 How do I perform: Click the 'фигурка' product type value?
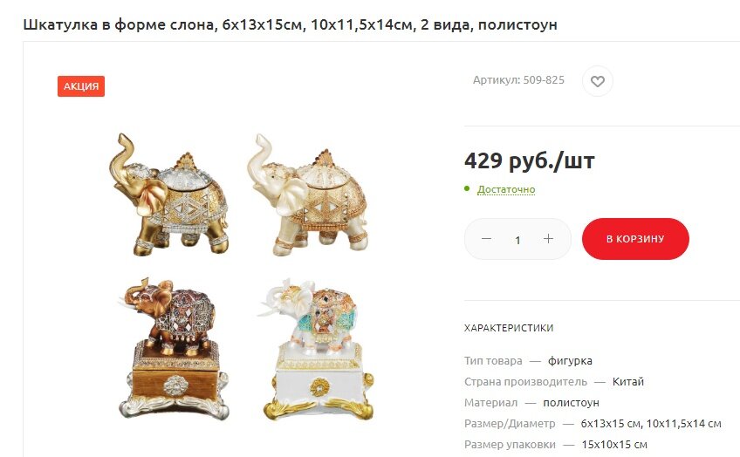[570, 361]
